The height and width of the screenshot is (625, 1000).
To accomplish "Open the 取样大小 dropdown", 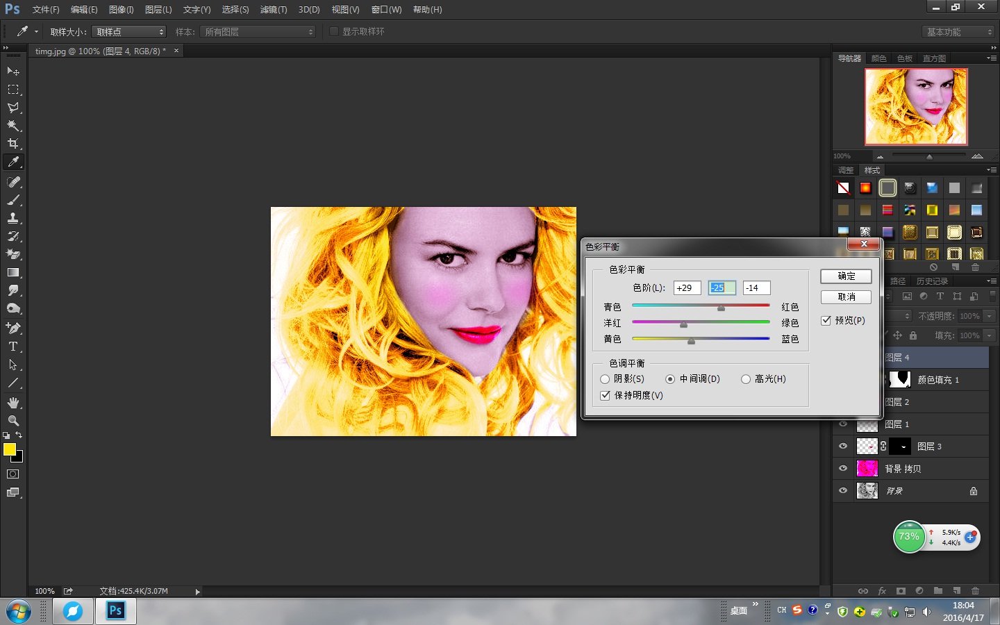I will (128, 31).
